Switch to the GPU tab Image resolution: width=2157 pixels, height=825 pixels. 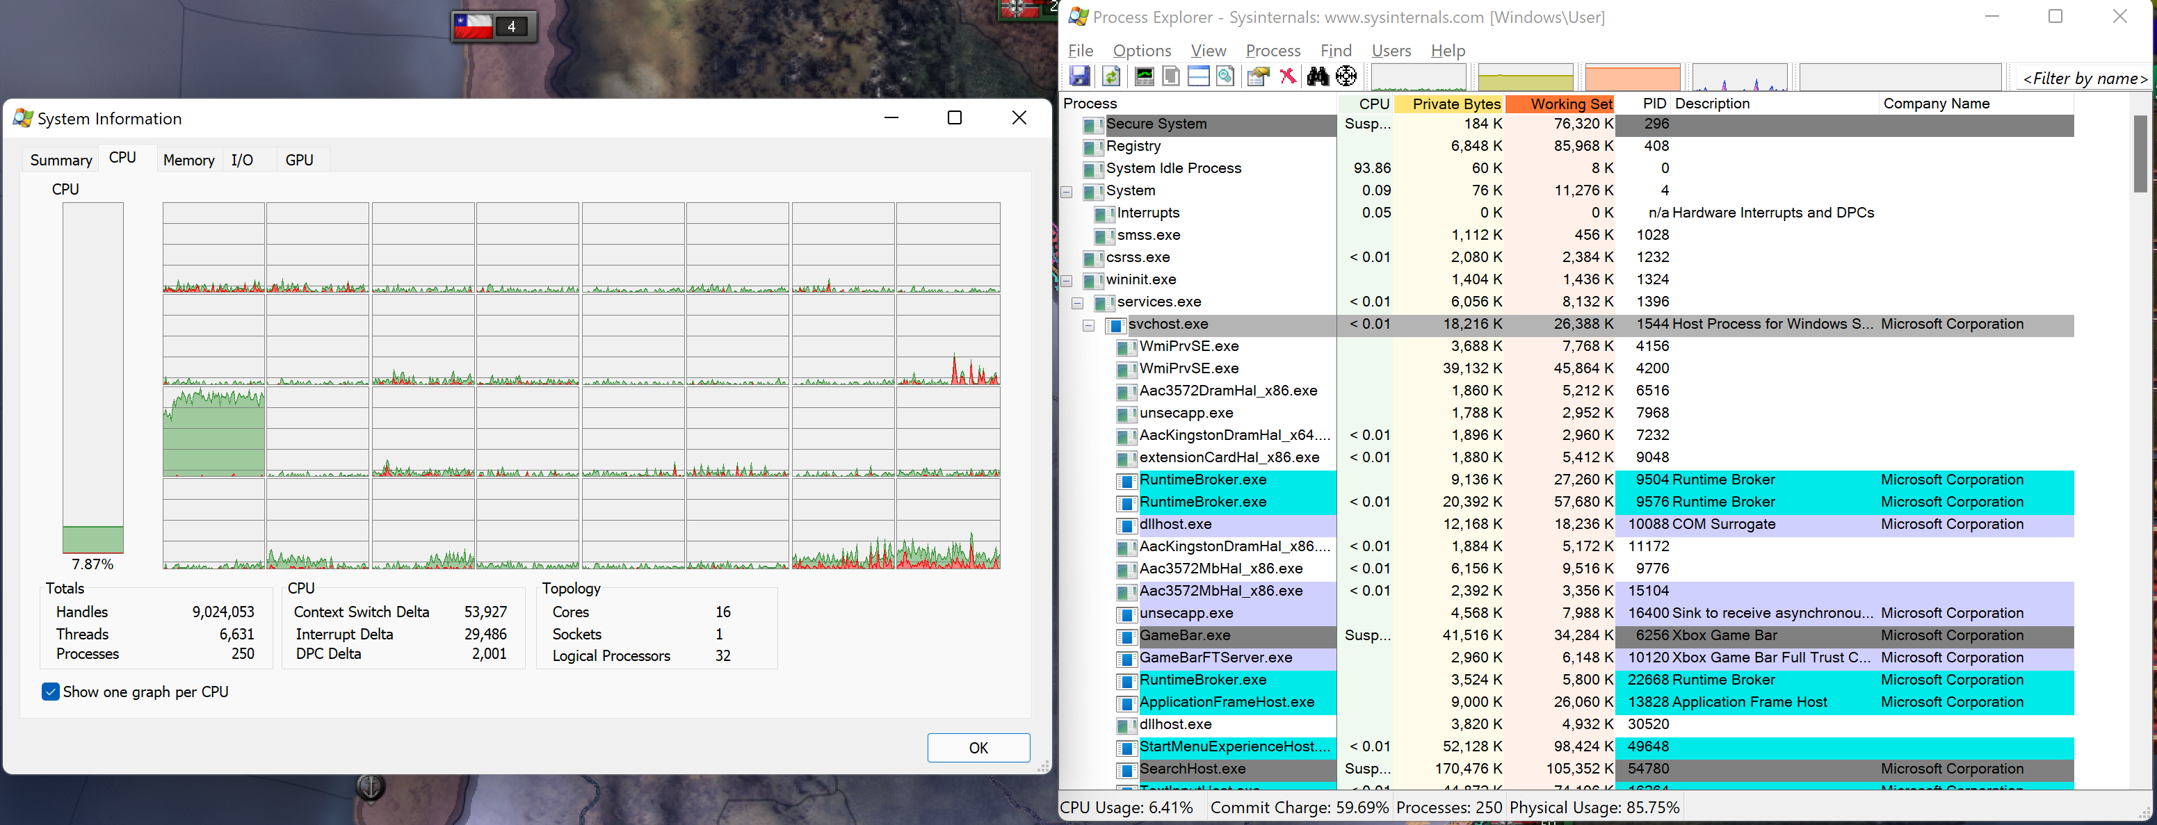point(300,159)
